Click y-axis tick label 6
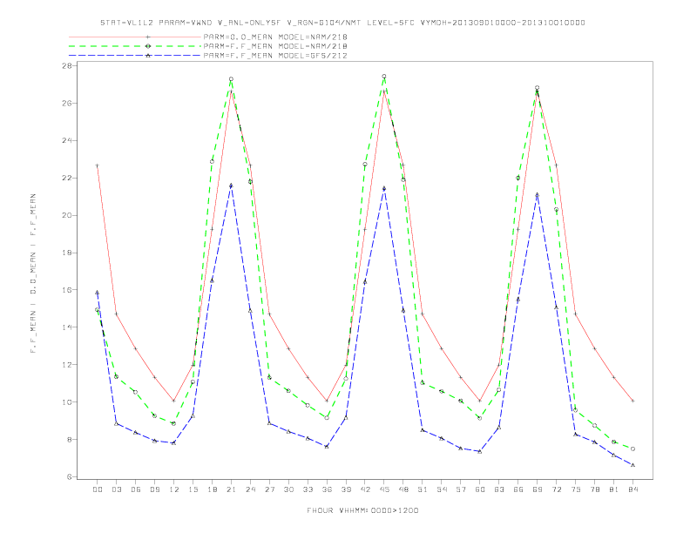The width and height of the screenshot is (690, 533). coord(71,476)
